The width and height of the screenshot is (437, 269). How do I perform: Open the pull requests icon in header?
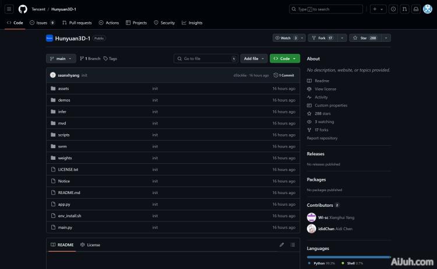coord(404,9)
